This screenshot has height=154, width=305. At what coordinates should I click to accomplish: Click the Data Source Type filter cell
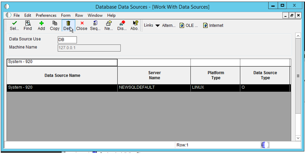click(x=265, y=63)
